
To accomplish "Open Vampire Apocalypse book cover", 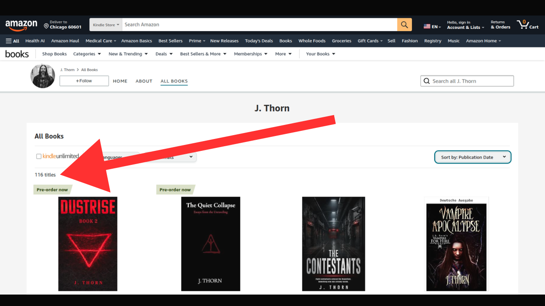I will tap(456, 244).
